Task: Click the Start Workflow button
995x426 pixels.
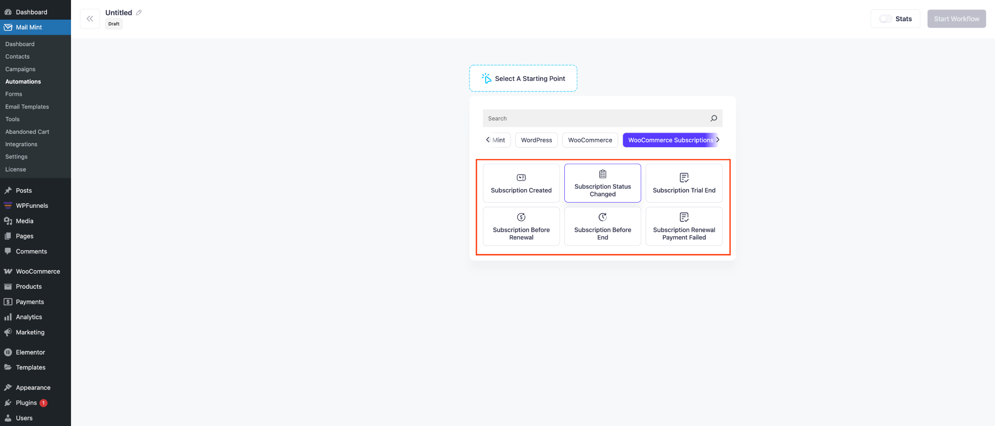Action: coord(957,19)
